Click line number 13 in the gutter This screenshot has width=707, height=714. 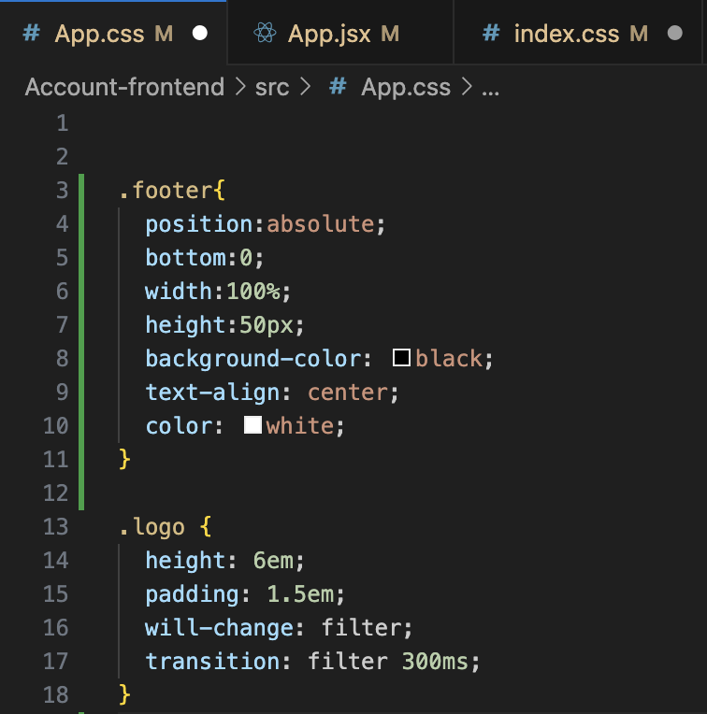pyautogui.click(x=56, y=527)
